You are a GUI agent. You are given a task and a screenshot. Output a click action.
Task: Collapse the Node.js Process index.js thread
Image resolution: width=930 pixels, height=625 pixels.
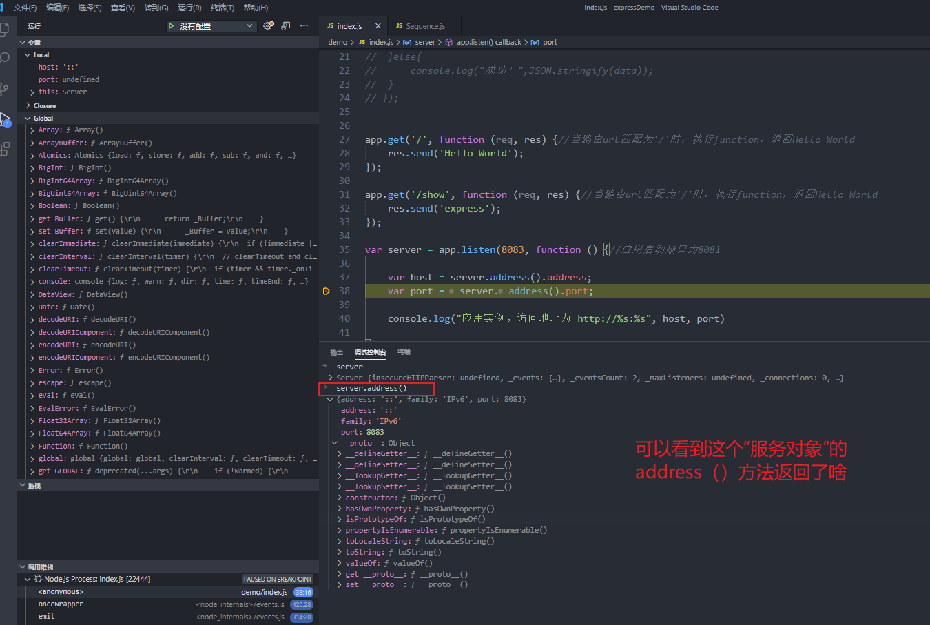click(x=28, y=580)
